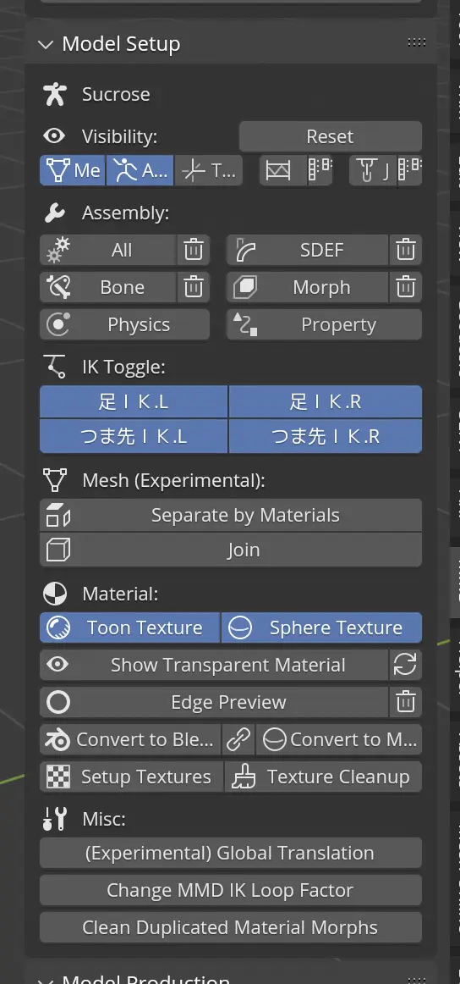Toggle Mesh visibility button

[x=73, y=170]
